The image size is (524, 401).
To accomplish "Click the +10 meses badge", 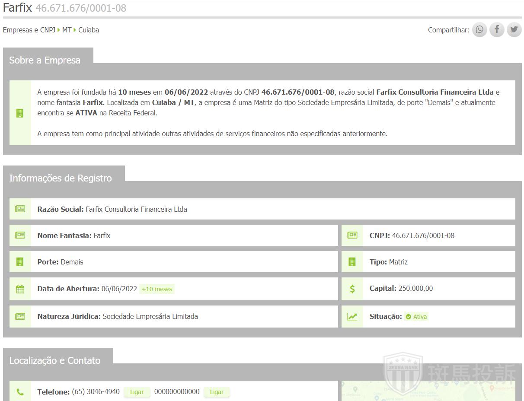I will (x=157, y=289).
